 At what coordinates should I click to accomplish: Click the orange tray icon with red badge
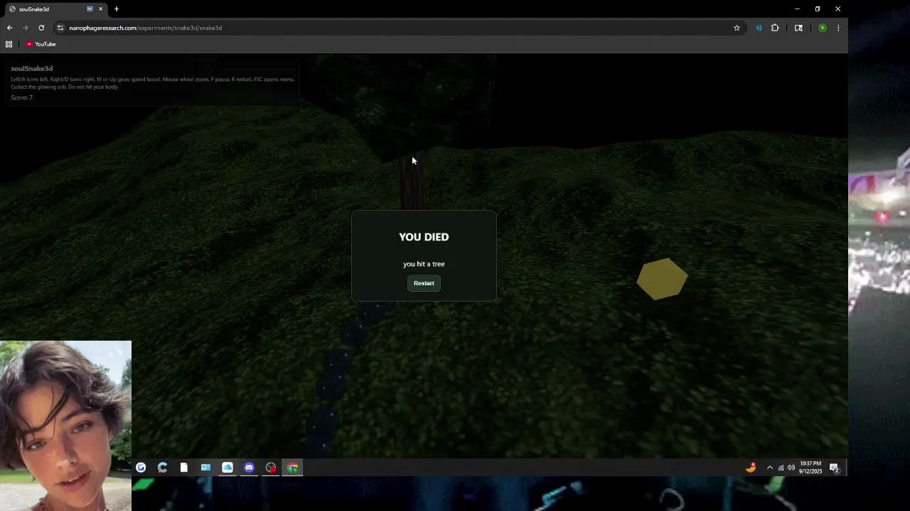click(x=751, y=467)
